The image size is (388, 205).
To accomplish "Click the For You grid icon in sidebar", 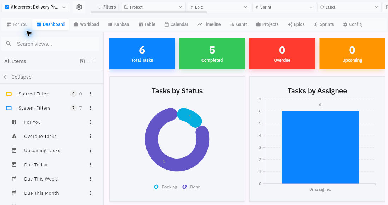I will [14, 122].
